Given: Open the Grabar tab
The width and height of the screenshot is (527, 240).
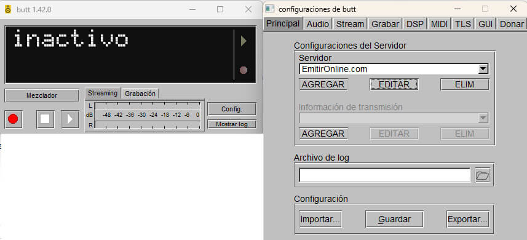Looking at the screenshot, I should point(385,24).
